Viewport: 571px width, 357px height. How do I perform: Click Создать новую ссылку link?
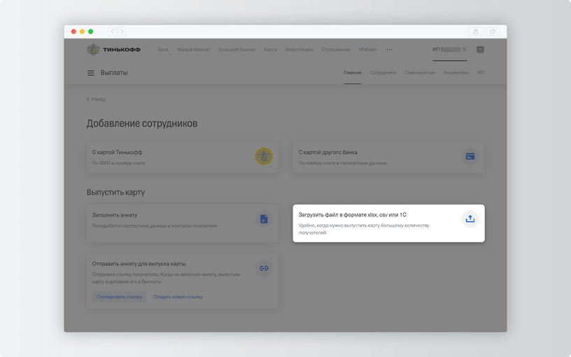tap(178, 297)
